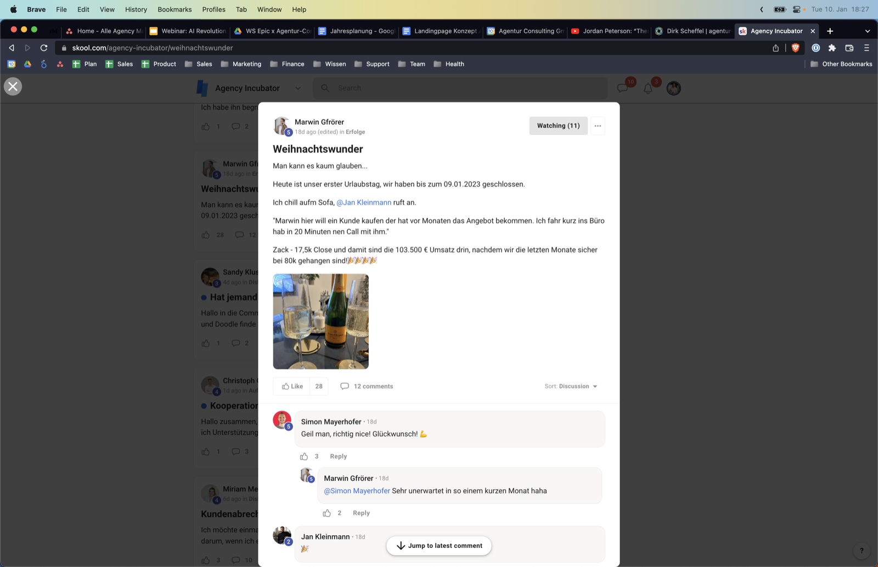Open a new tab with plus icon
Image resolution: width=878 pixels, height=567 pixels.
point(830,31)
